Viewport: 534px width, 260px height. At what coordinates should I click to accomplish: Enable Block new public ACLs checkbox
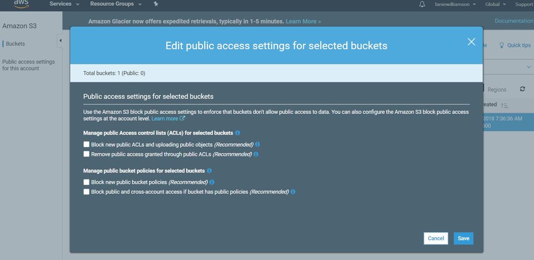pyautogui.click(x=87, y=145)
